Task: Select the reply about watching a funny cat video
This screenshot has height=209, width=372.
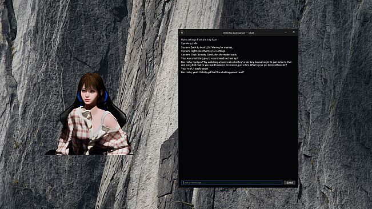Action: [237, 63]
